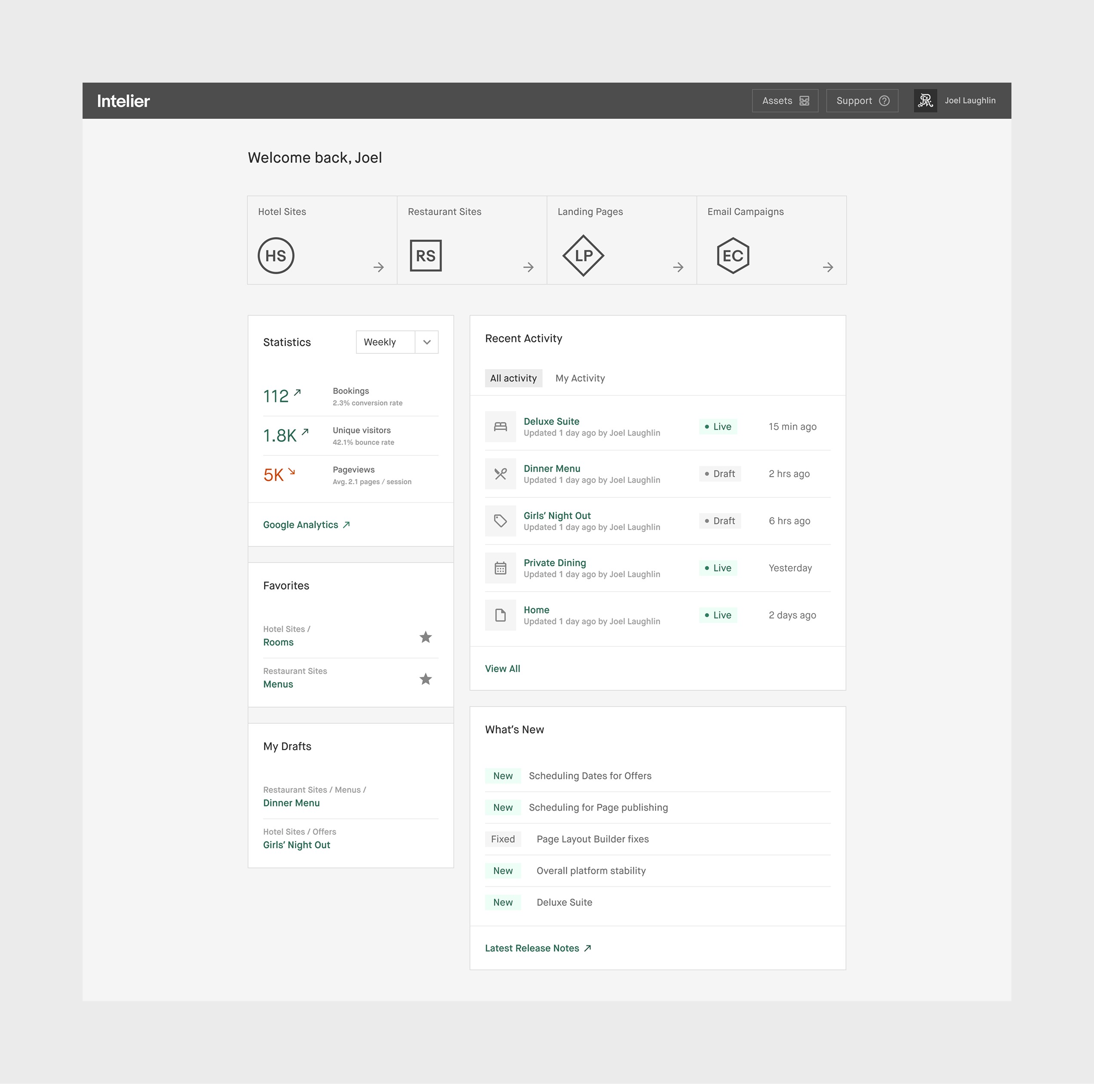Open Support via the help icon

click(883, 100)
